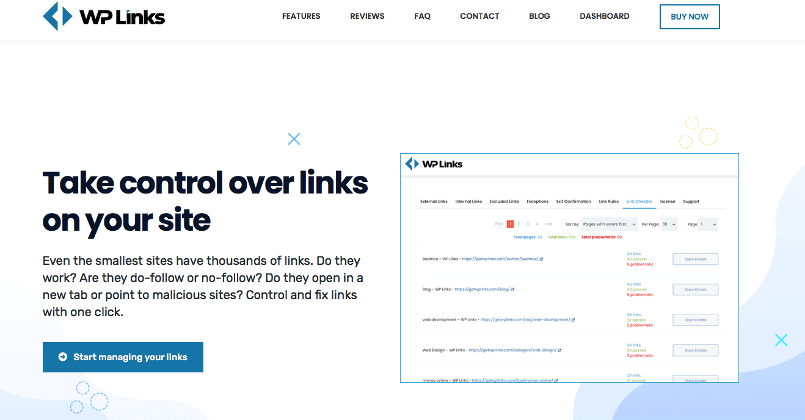Click Open Details for the Beatrice row
This screenshot has width=805, height=420.
[695, 259]
